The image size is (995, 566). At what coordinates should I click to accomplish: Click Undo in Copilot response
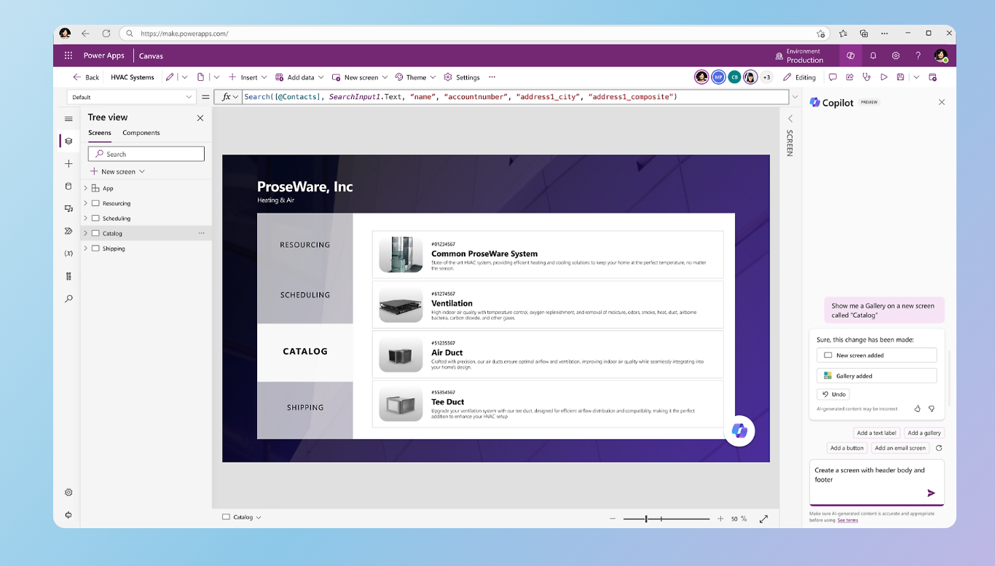pyautogui.click(x=833, y=394)
